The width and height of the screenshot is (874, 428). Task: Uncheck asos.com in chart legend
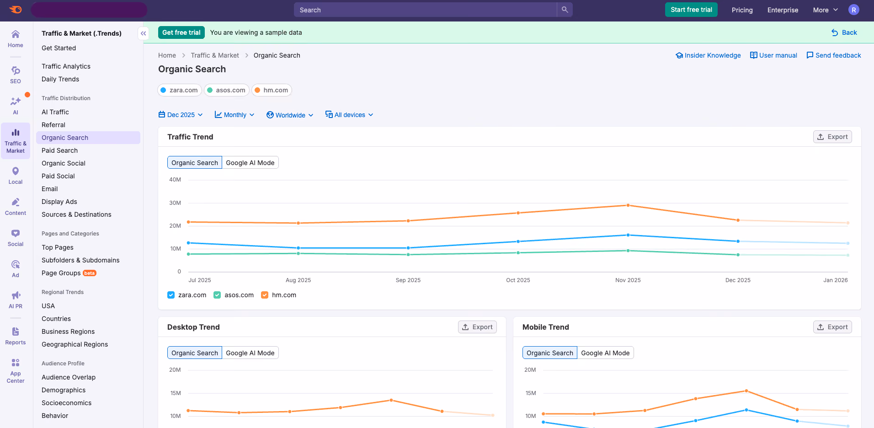click(x=217, y=295)
